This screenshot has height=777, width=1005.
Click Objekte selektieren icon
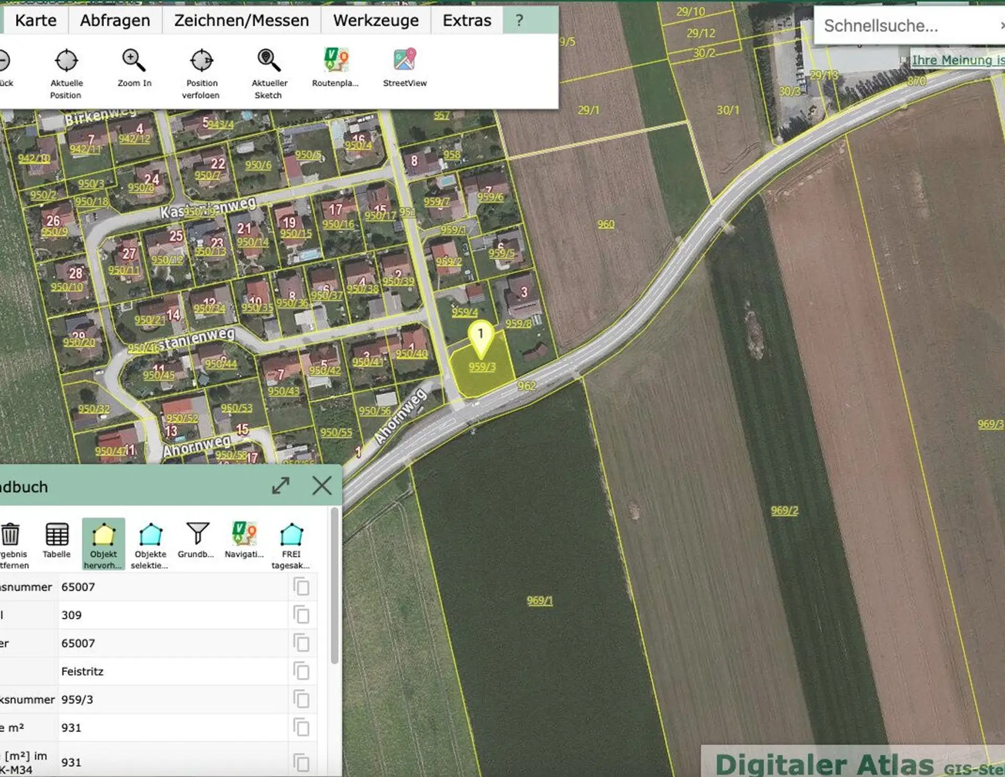pos(150,534)
